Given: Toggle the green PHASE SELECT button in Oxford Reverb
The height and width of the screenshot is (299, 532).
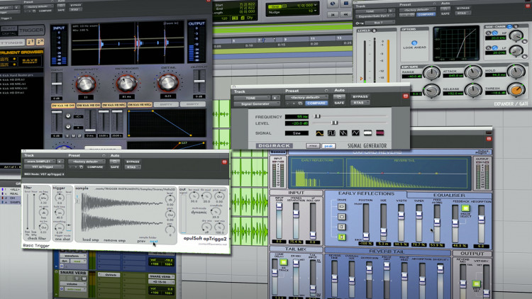Looking at the screenshot, I should [465, 208].
